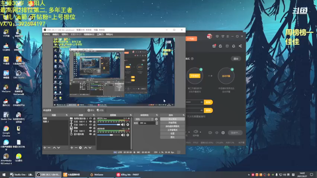This screenshot has height=178, width=317.
Task: Reveal first masked field in Douyu window
Action: click(x=202, y=102)
